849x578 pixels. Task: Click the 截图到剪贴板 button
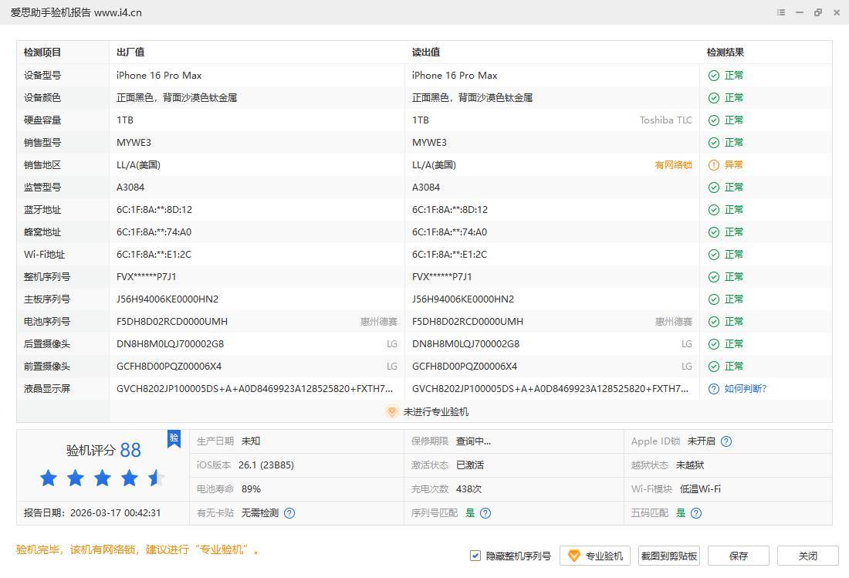click(x=669, y=556)
